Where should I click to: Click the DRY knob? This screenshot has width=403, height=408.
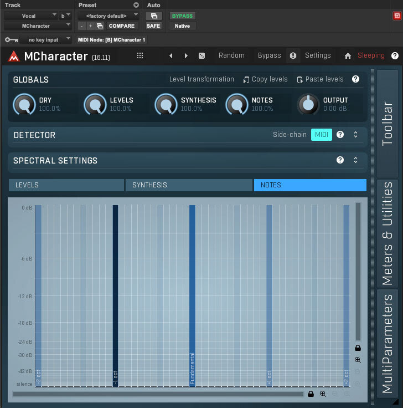click(24, 105)
